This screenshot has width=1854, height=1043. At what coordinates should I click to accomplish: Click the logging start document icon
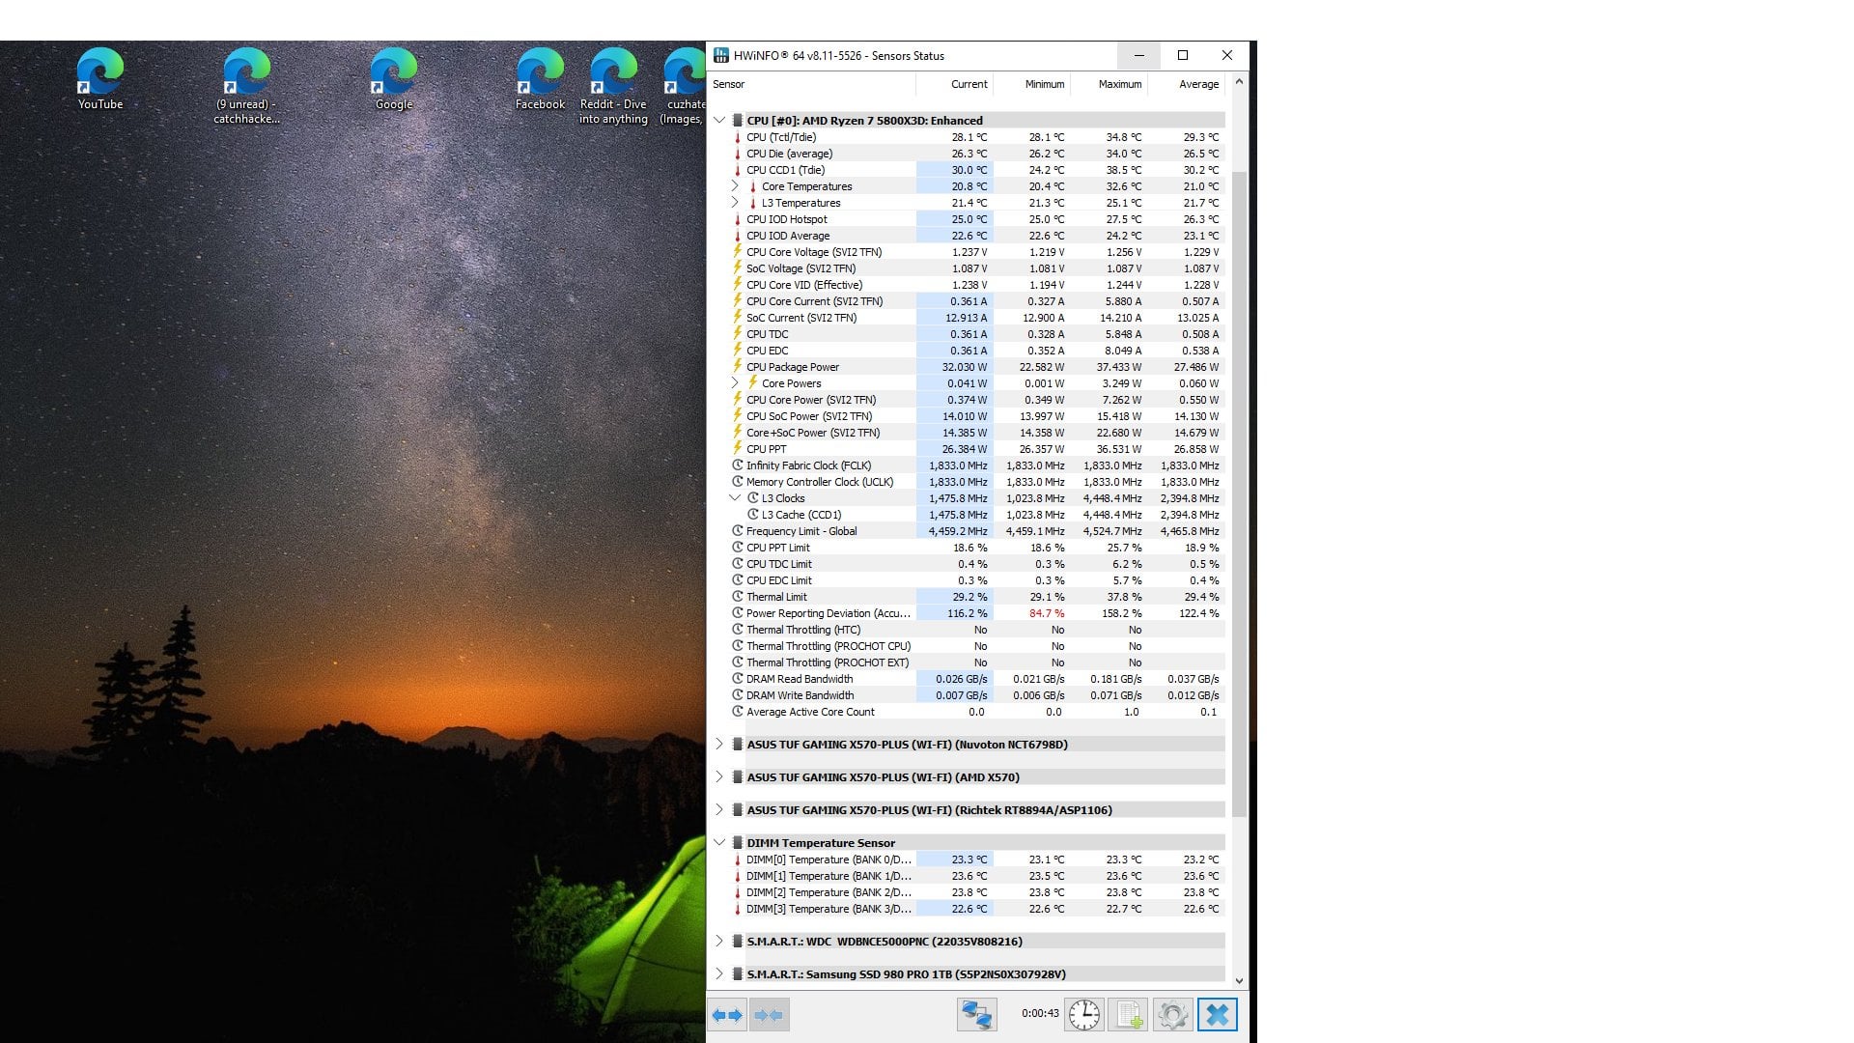(1128, 1015)
